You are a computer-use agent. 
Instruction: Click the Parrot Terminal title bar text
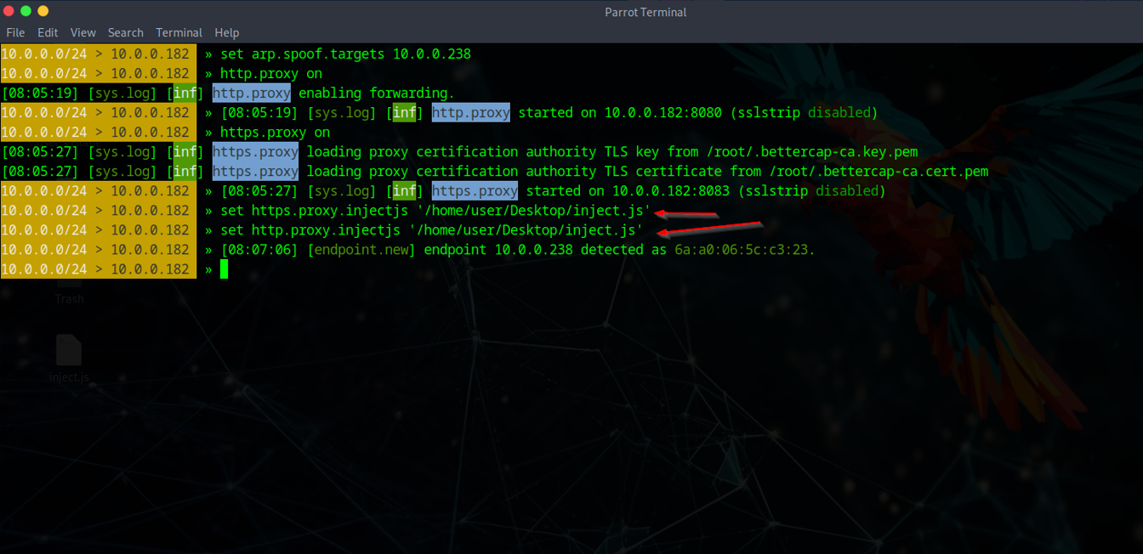point(645,12)
